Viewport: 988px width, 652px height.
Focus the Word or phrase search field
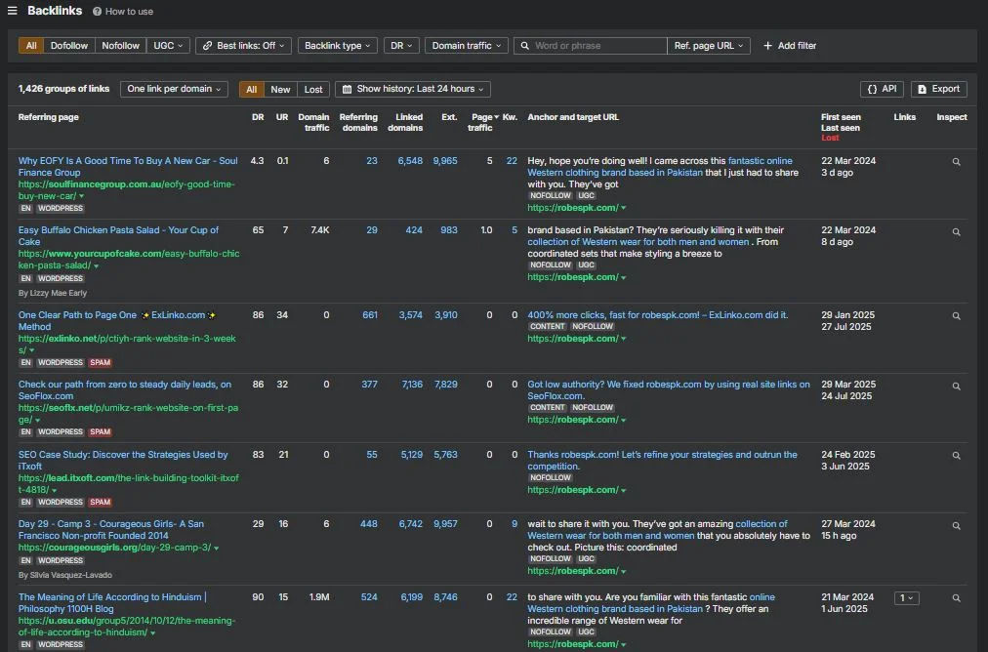coord(591,45)
